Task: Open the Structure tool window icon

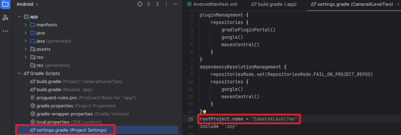Action: [5, 18]
